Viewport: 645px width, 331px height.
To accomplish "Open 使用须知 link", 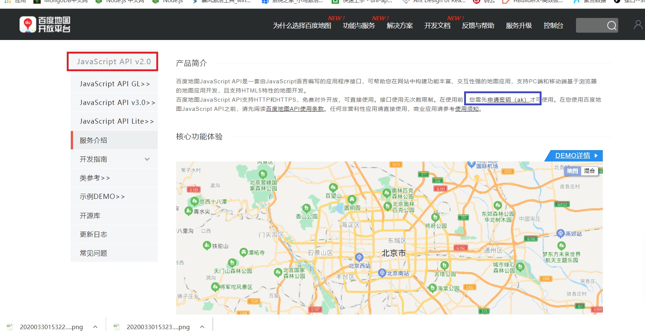I will pyautogui.click(x=467, y=109).
